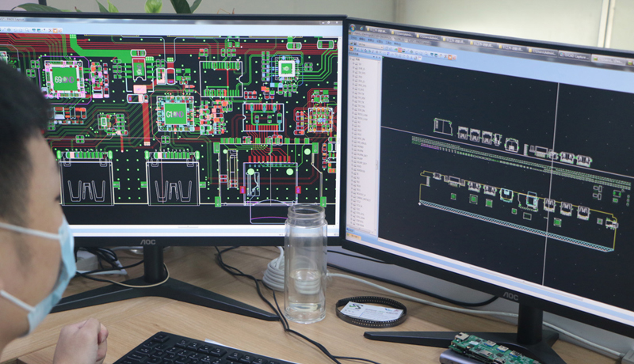The width and height of the screenshot is (634, 364).
Task: Select the left USB connector footprint
Action: tap(86, 182)
